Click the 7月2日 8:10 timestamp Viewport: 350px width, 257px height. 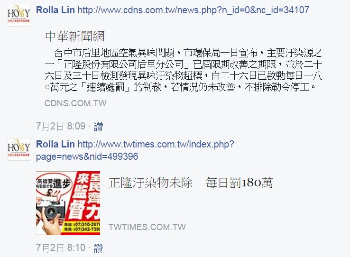(61, 248)
